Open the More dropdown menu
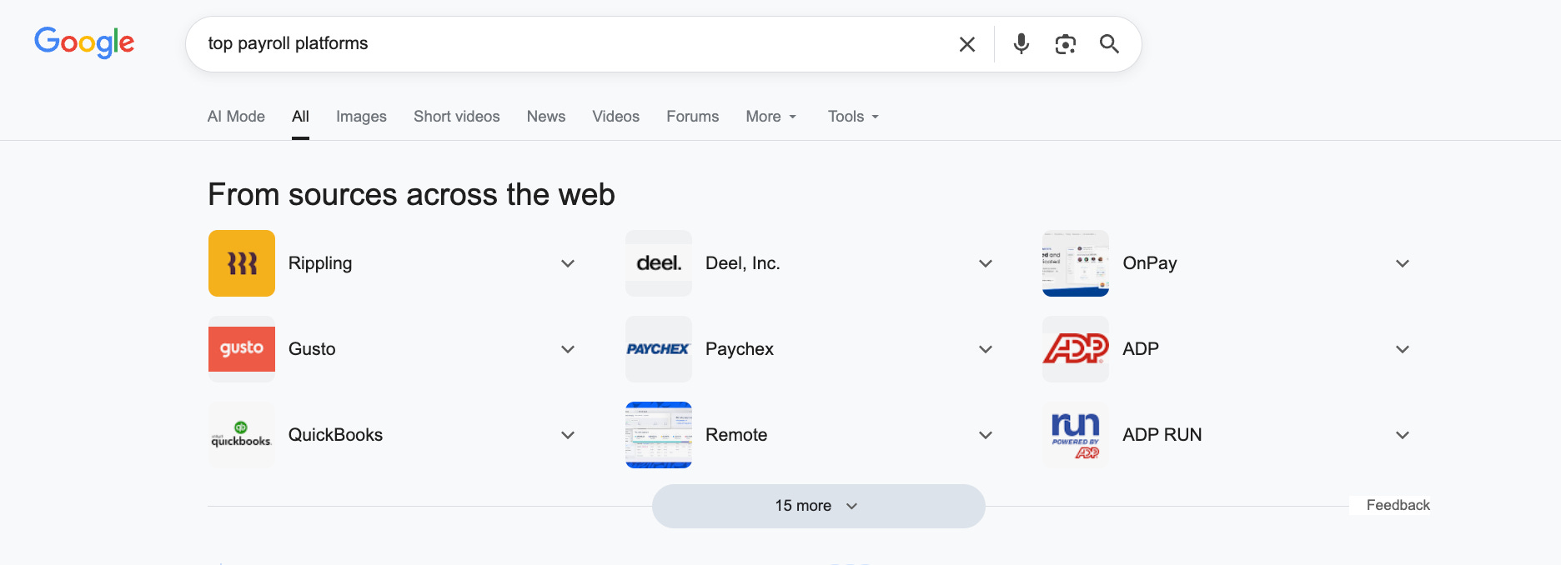 [x=771, y=117]
